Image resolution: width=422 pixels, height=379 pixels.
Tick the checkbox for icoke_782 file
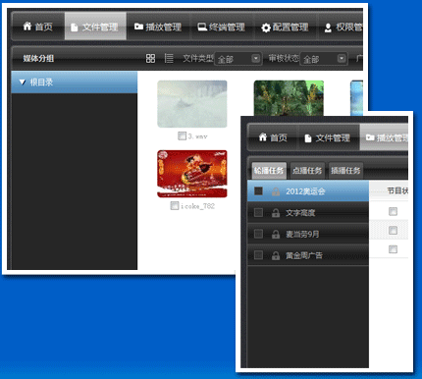[175, 206]
